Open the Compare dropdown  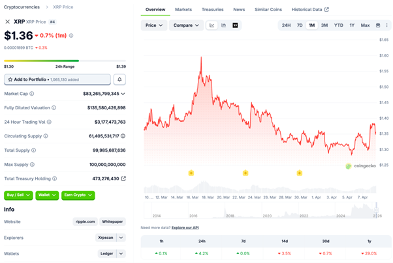[186, 25]
